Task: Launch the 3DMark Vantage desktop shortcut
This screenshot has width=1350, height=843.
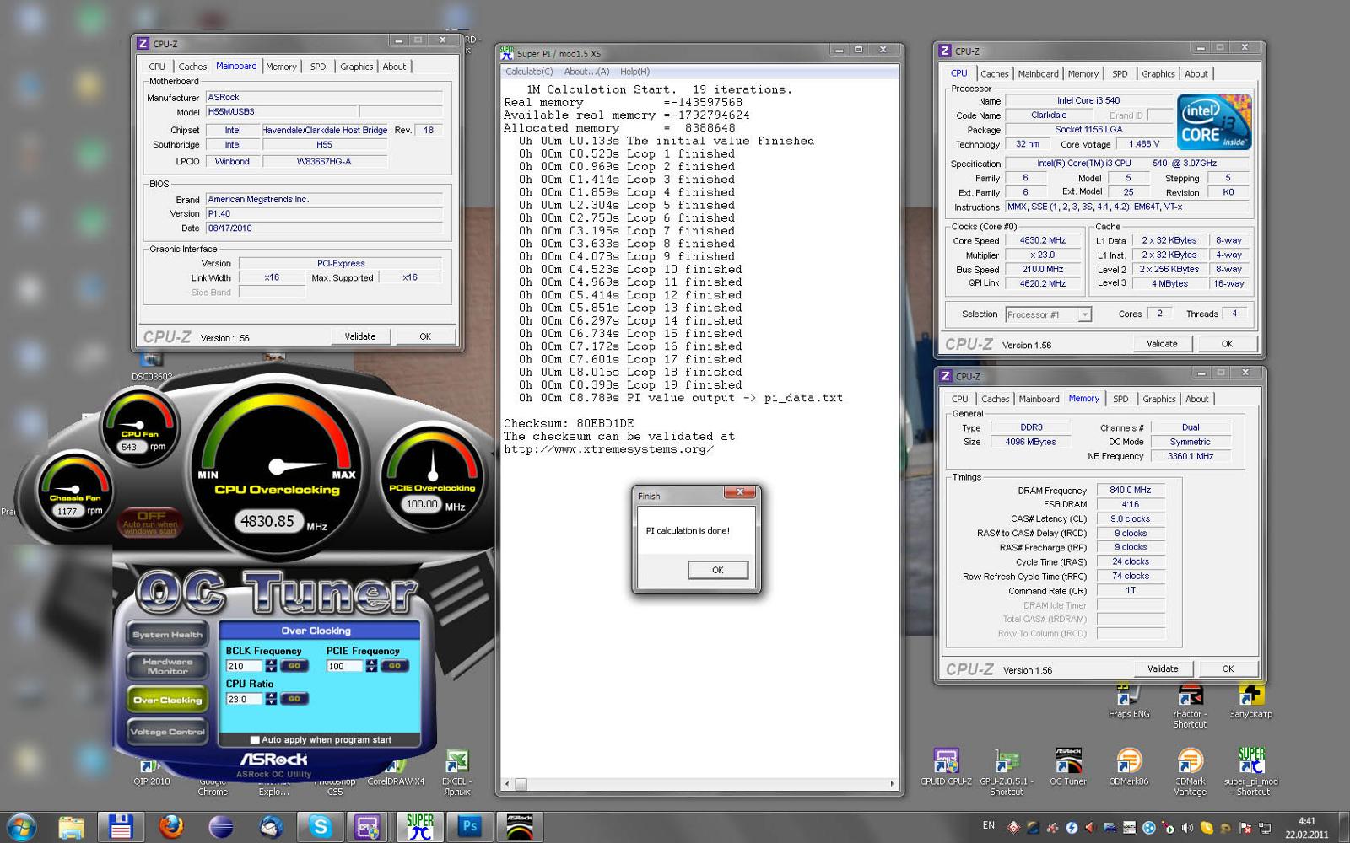Action: coord(1190,771)
